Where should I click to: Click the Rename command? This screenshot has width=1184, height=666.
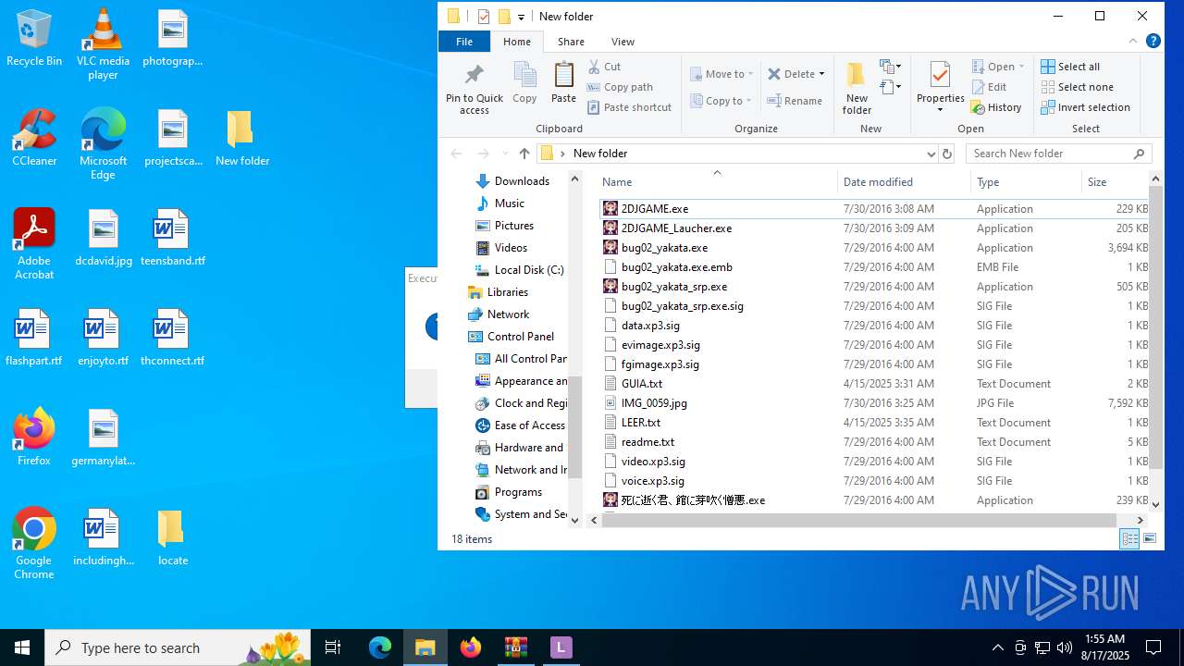795,101
